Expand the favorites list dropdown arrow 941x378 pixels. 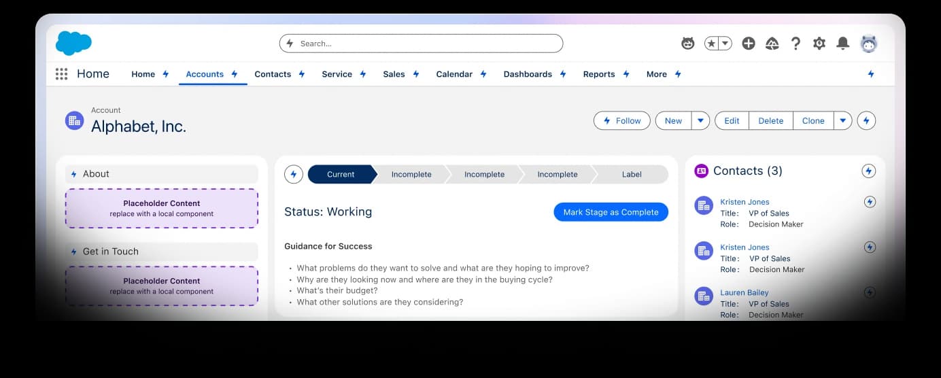(725, 44)
